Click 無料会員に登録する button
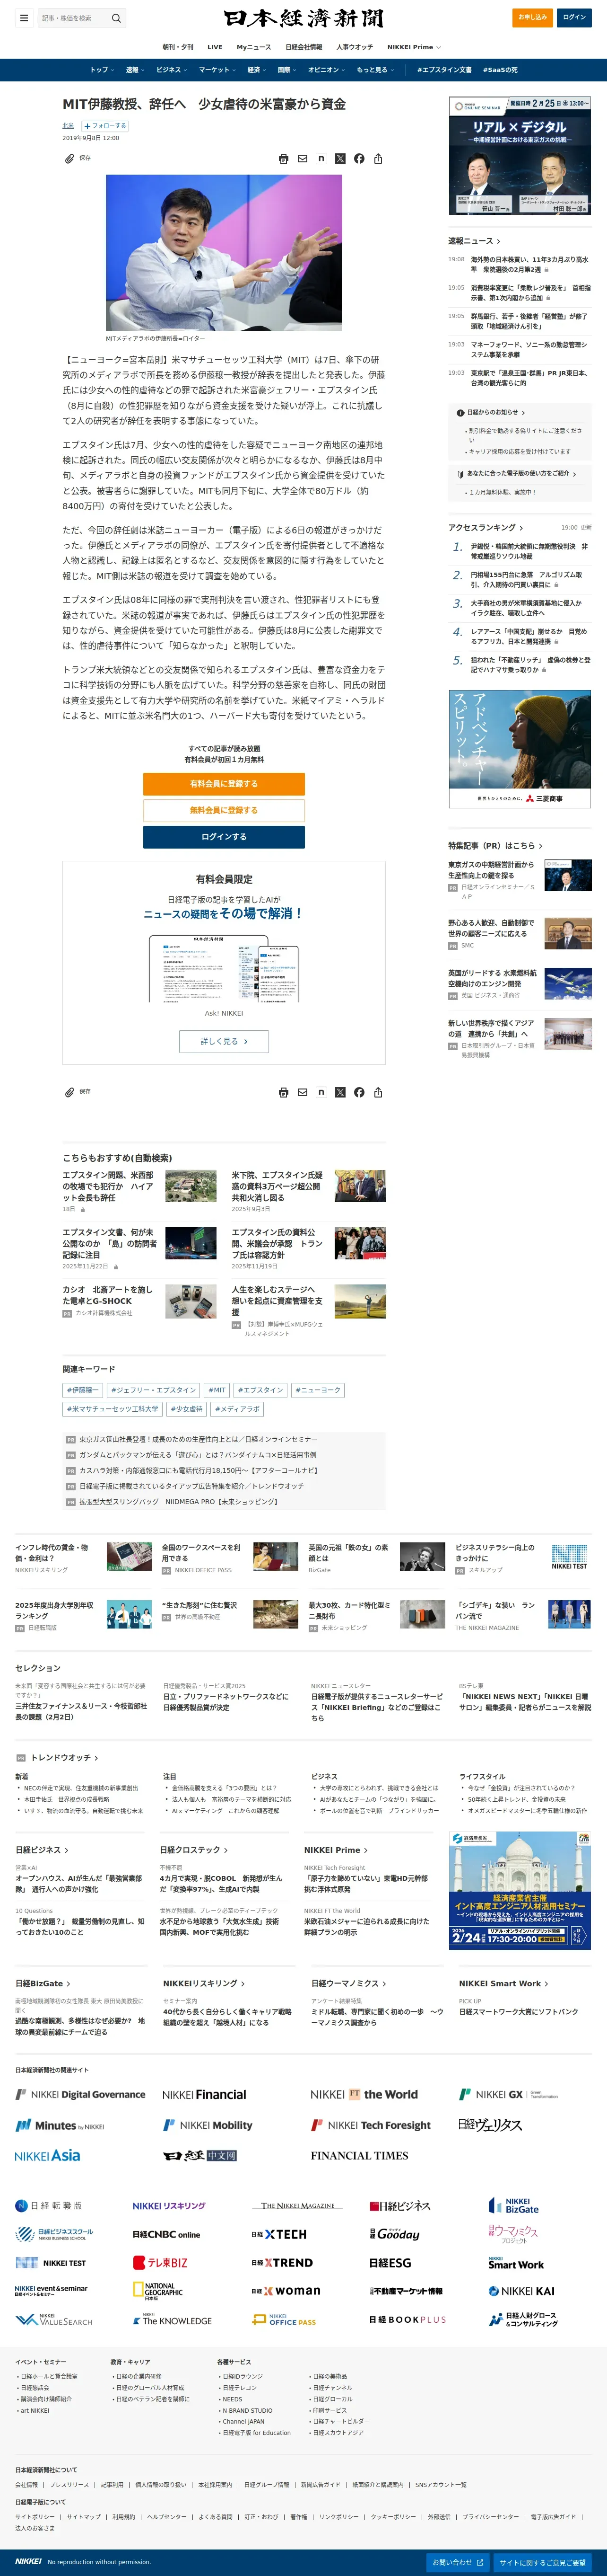Viewport: 607px width, 2576px height. (224, 810)
